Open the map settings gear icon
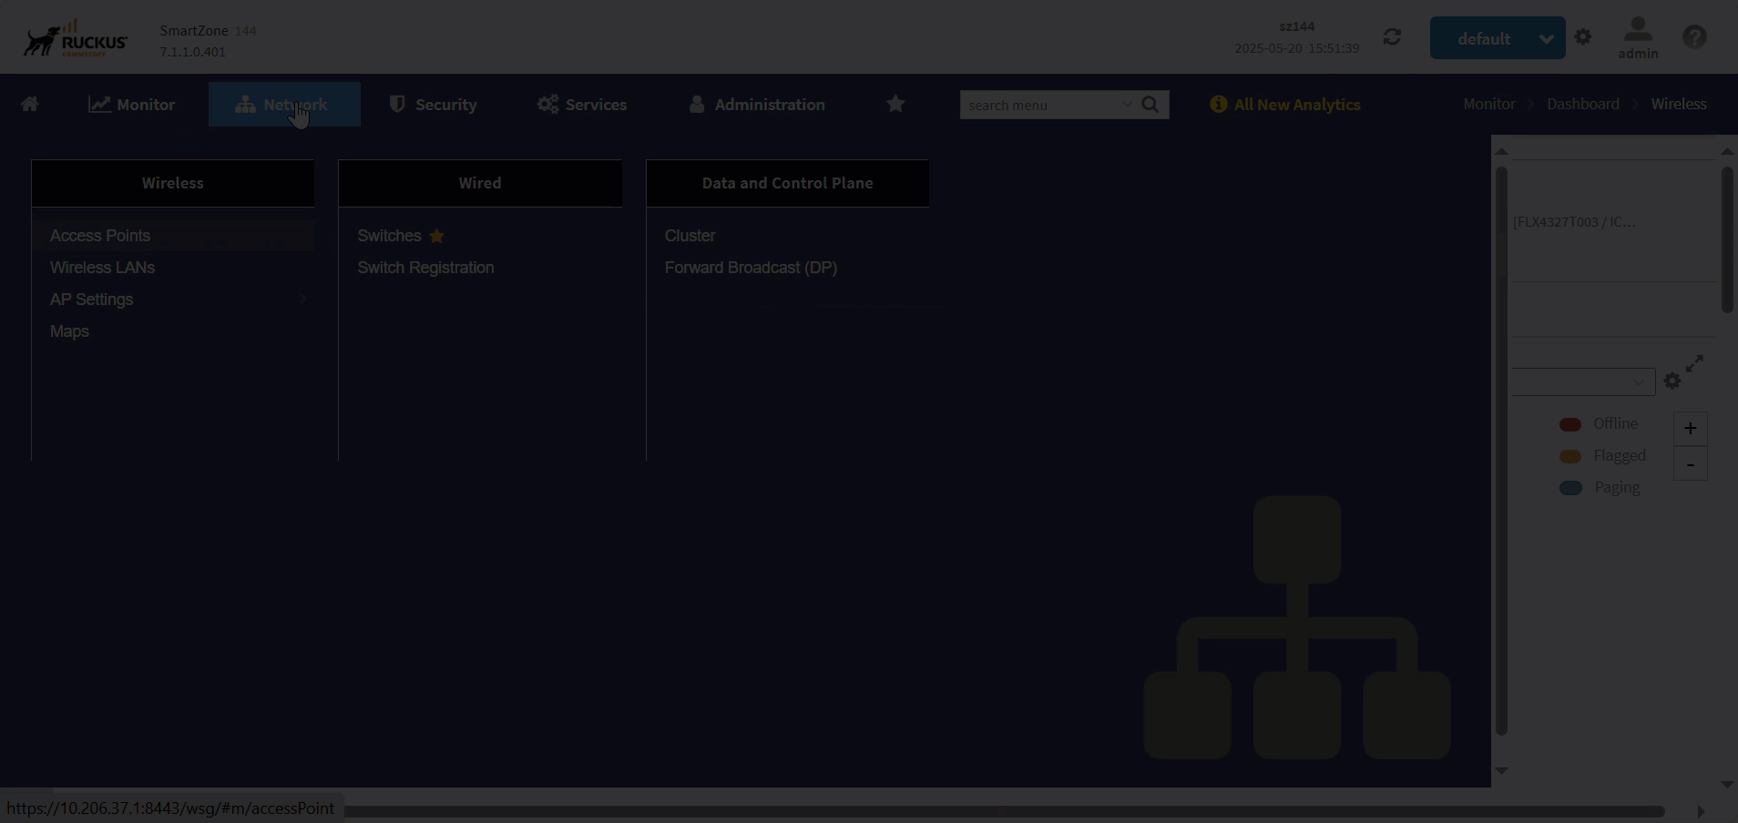1738x823 pixels. [1672, 381]
